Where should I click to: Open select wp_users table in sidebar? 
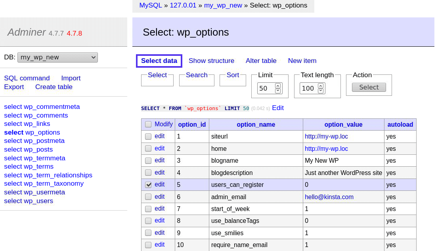[x=29, y=201]
